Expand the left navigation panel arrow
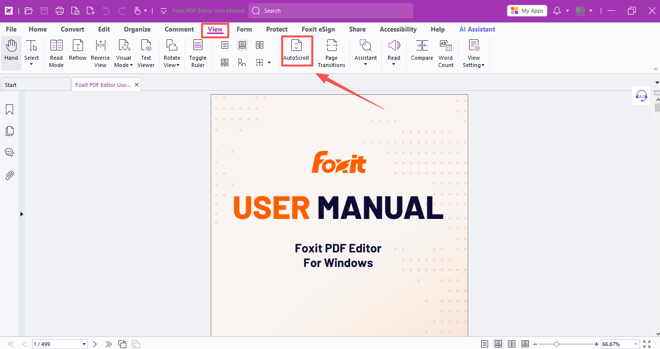Viewport: 660px width, 349px height. point(21,214)
